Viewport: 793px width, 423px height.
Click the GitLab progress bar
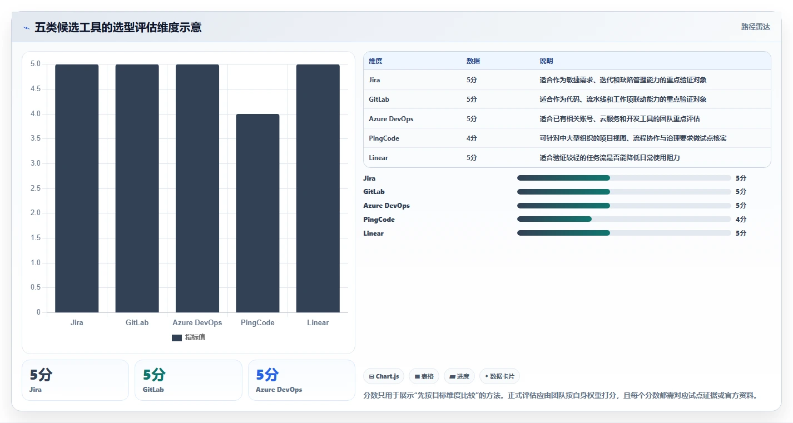pyautogui.click(x=624, y=192)
